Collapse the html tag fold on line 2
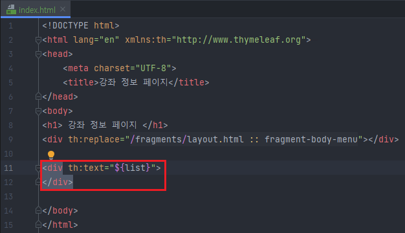The width and height of the screenshot is (405, 233). [x=38, y=40]
